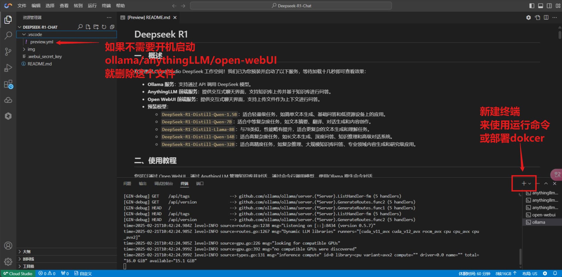The image size is (562, 277).
Task: Toggle secondary sidebar layout button
Action: tap(549, 6)
